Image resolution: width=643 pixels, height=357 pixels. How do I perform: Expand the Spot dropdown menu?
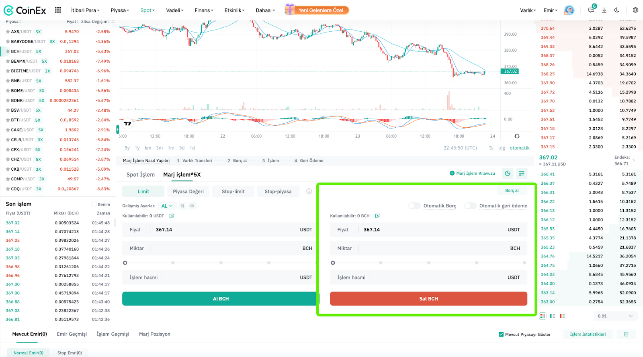(147, 10)
